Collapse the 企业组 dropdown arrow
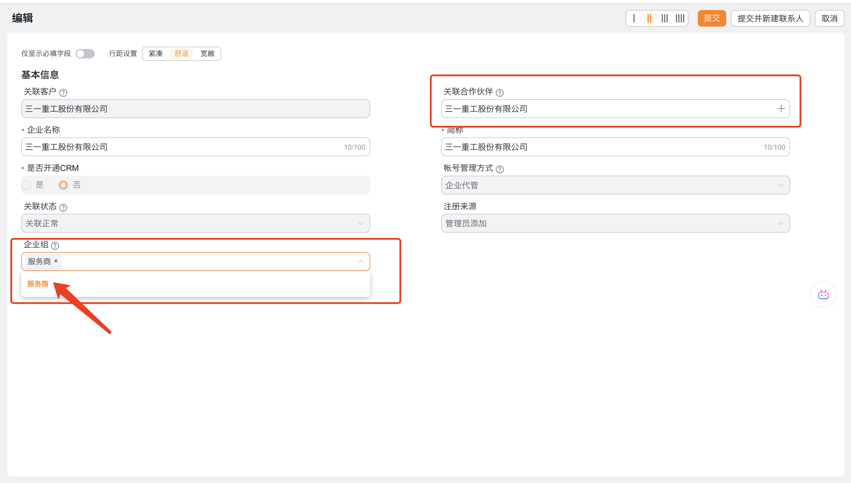Screen dimensions: 851x483 [x=361, y=261]
